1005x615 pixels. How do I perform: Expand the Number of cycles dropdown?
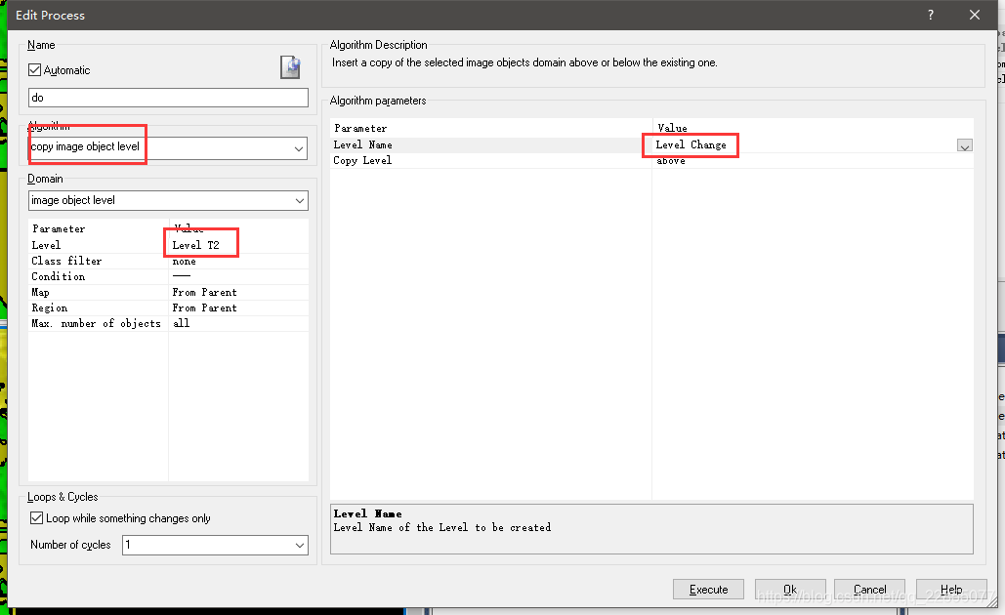(x=299, y=545)
